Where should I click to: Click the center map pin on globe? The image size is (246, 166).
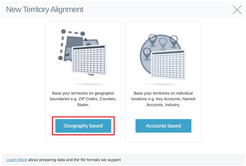(163, 43)
